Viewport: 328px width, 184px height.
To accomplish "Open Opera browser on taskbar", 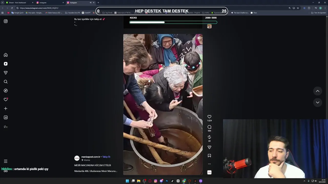I will (x=150, y=181).
